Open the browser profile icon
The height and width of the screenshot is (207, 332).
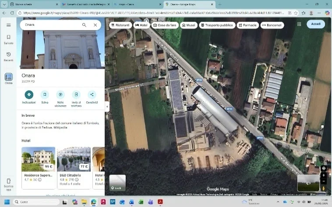(x=311, y=13)
